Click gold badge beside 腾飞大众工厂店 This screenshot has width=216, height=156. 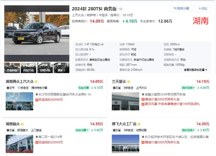coord(139,124)
